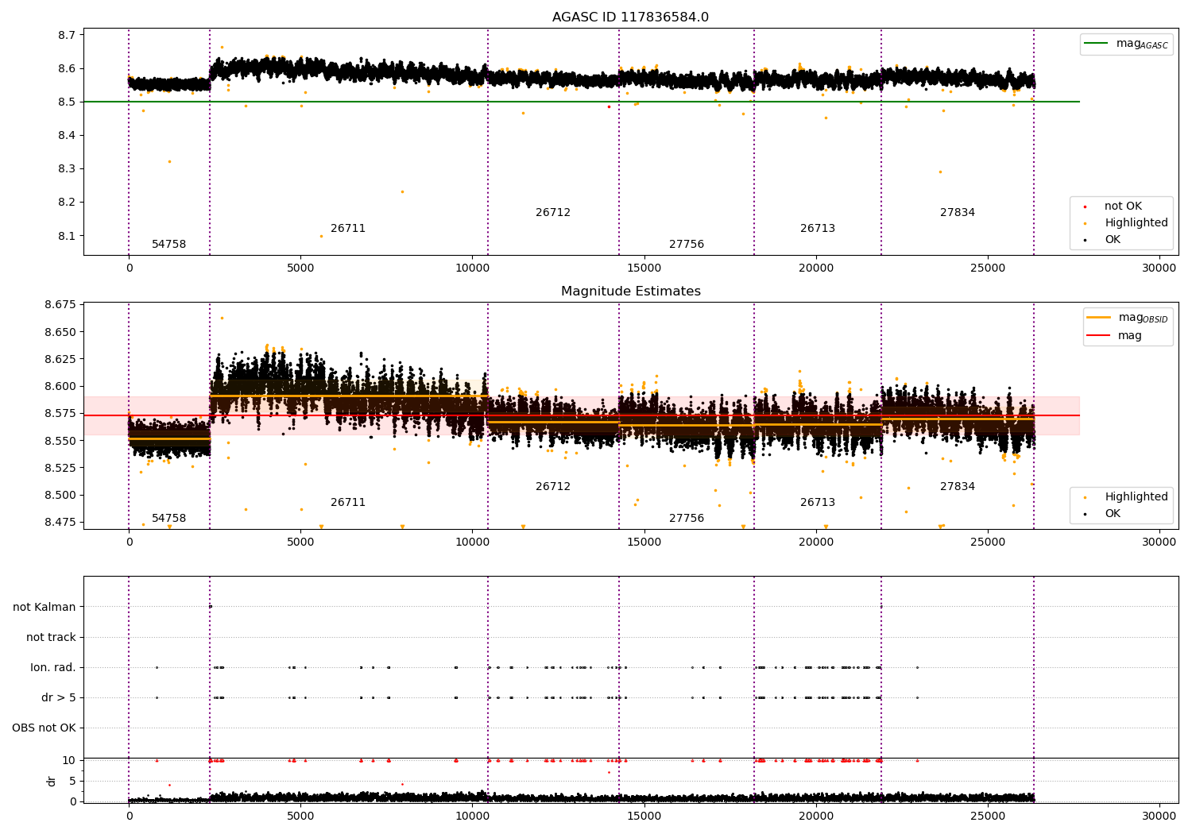1192x834 pixels.
Task: Click y-axis tick 8.550 in middle plot
Action: (60, 441)
